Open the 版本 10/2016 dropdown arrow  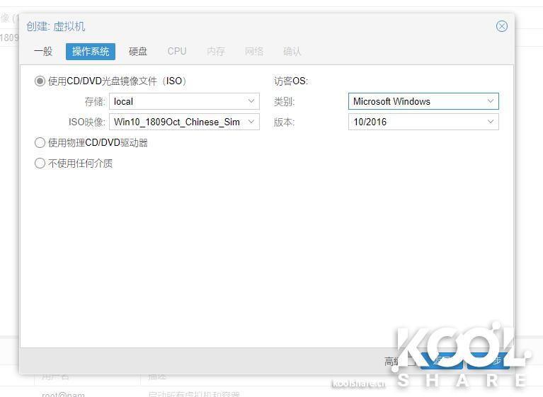click(x=491, y=122)
